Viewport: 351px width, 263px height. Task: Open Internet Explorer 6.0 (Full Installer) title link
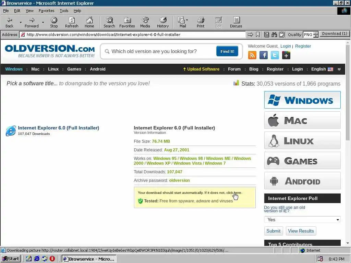coord(58,128)
